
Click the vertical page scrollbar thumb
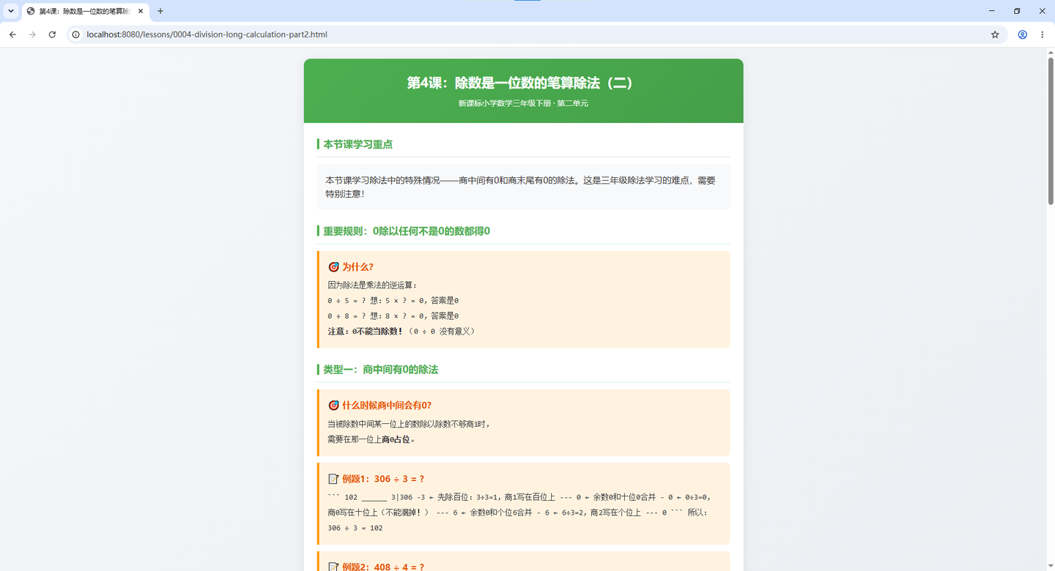click(1050, 130)
